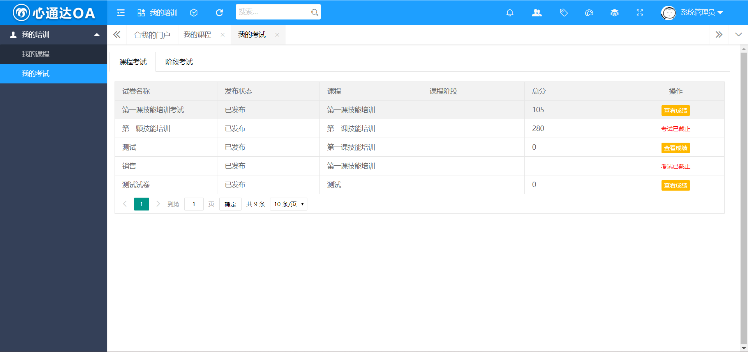Close the 我的考试 page tab
Screen dimensions: 748x352
coord(277,35)
